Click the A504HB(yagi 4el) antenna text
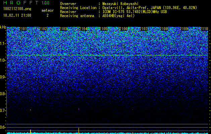The width and height of the screenshot is (211, 134). tap(118, 16)
